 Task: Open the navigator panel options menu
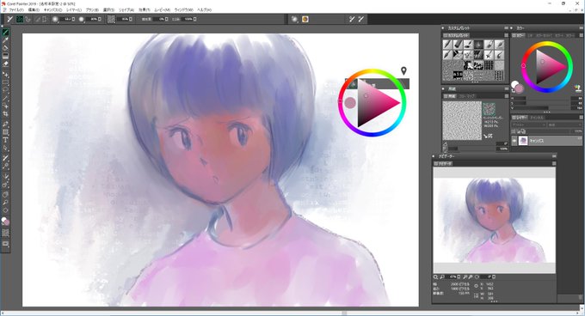coord(554,163)
